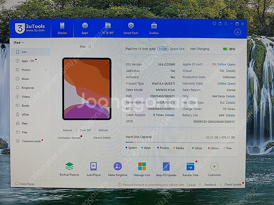Click the title bar bookmark icon

pos(220,24)
